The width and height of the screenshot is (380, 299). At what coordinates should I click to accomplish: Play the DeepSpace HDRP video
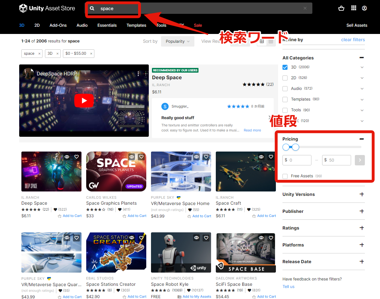(84, 101)
